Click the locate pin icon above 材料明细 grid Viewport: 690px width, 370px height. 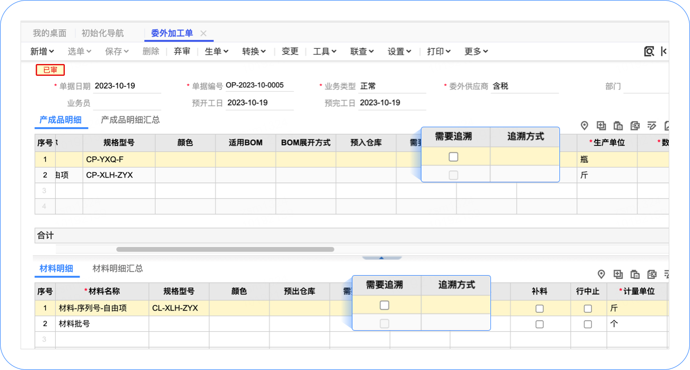(x=601, y=274)
